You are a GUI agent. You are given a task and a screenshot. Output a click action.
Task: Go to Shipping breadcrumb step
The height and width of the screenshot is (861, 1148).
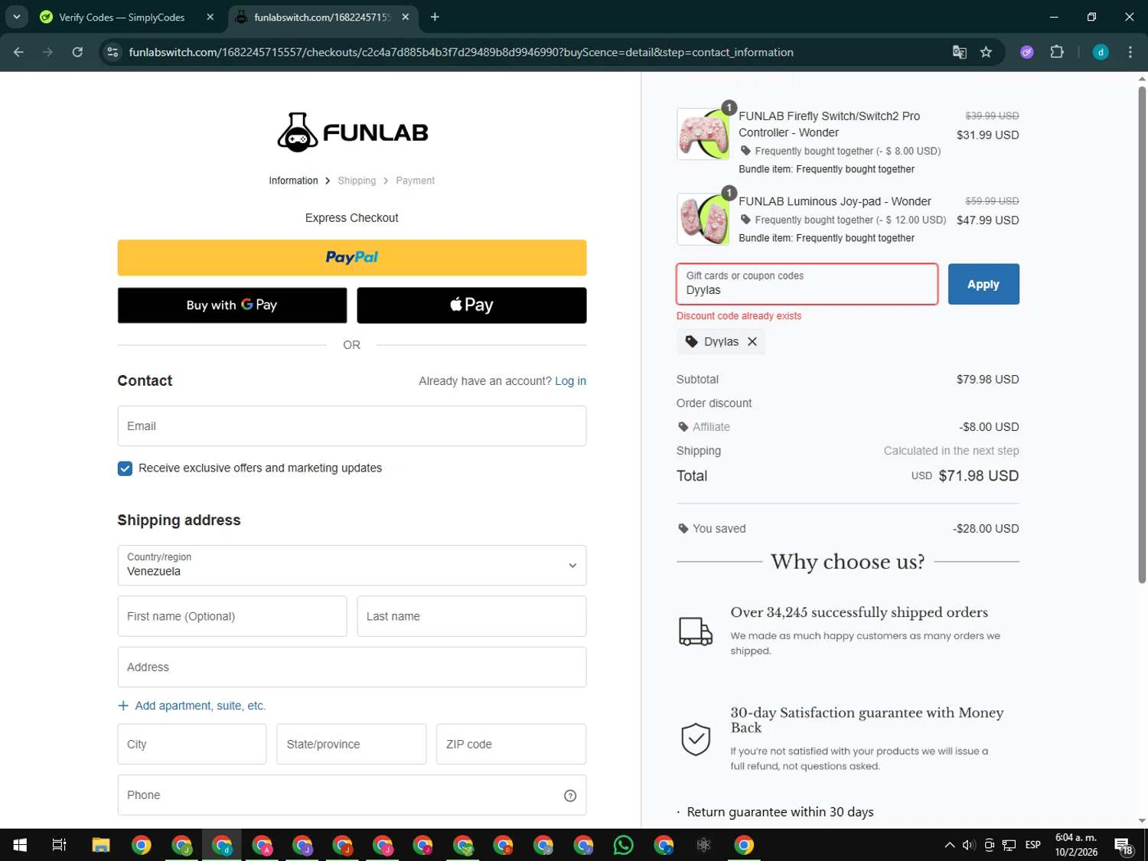(x=357, y=181)
